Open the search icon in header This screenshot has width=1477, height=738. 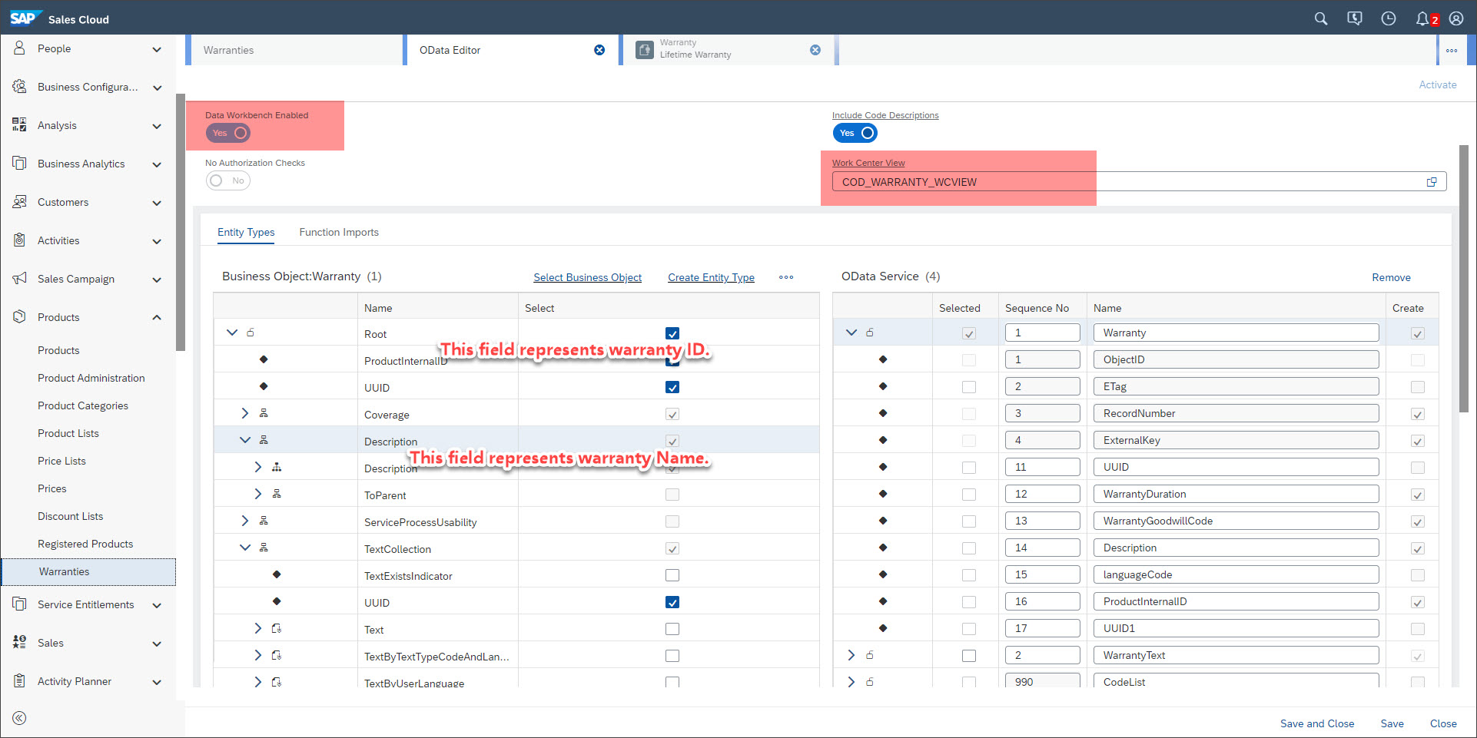pos(1320,18)
